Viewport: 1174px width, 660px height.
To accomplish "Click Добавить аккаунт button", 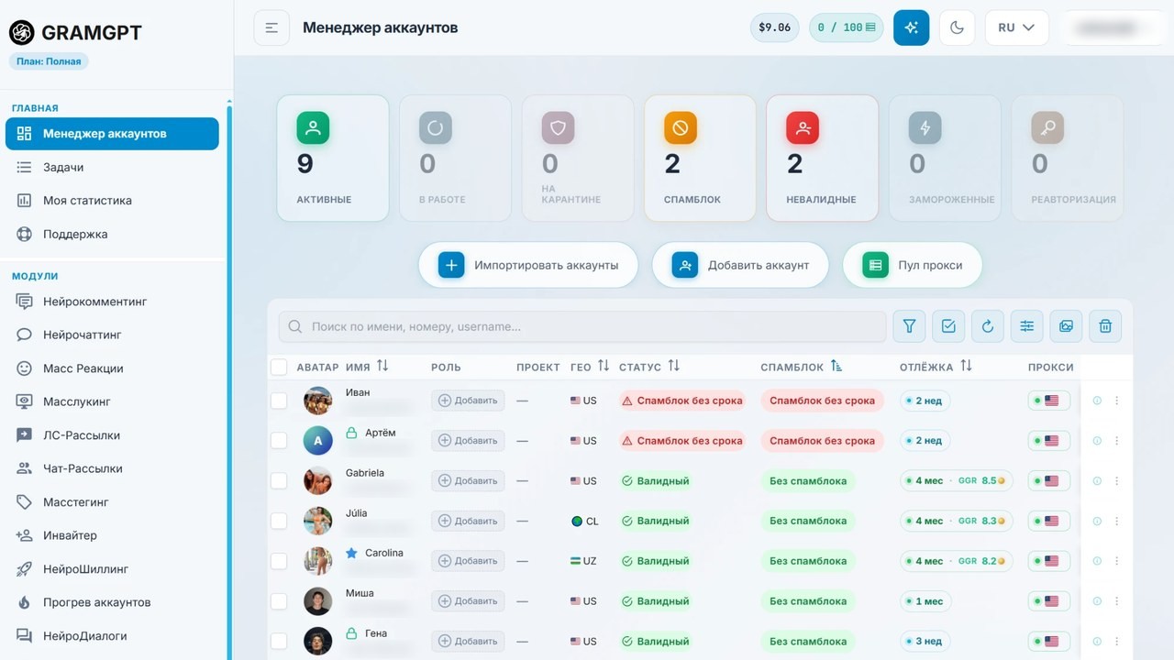I will click(740, 265).
